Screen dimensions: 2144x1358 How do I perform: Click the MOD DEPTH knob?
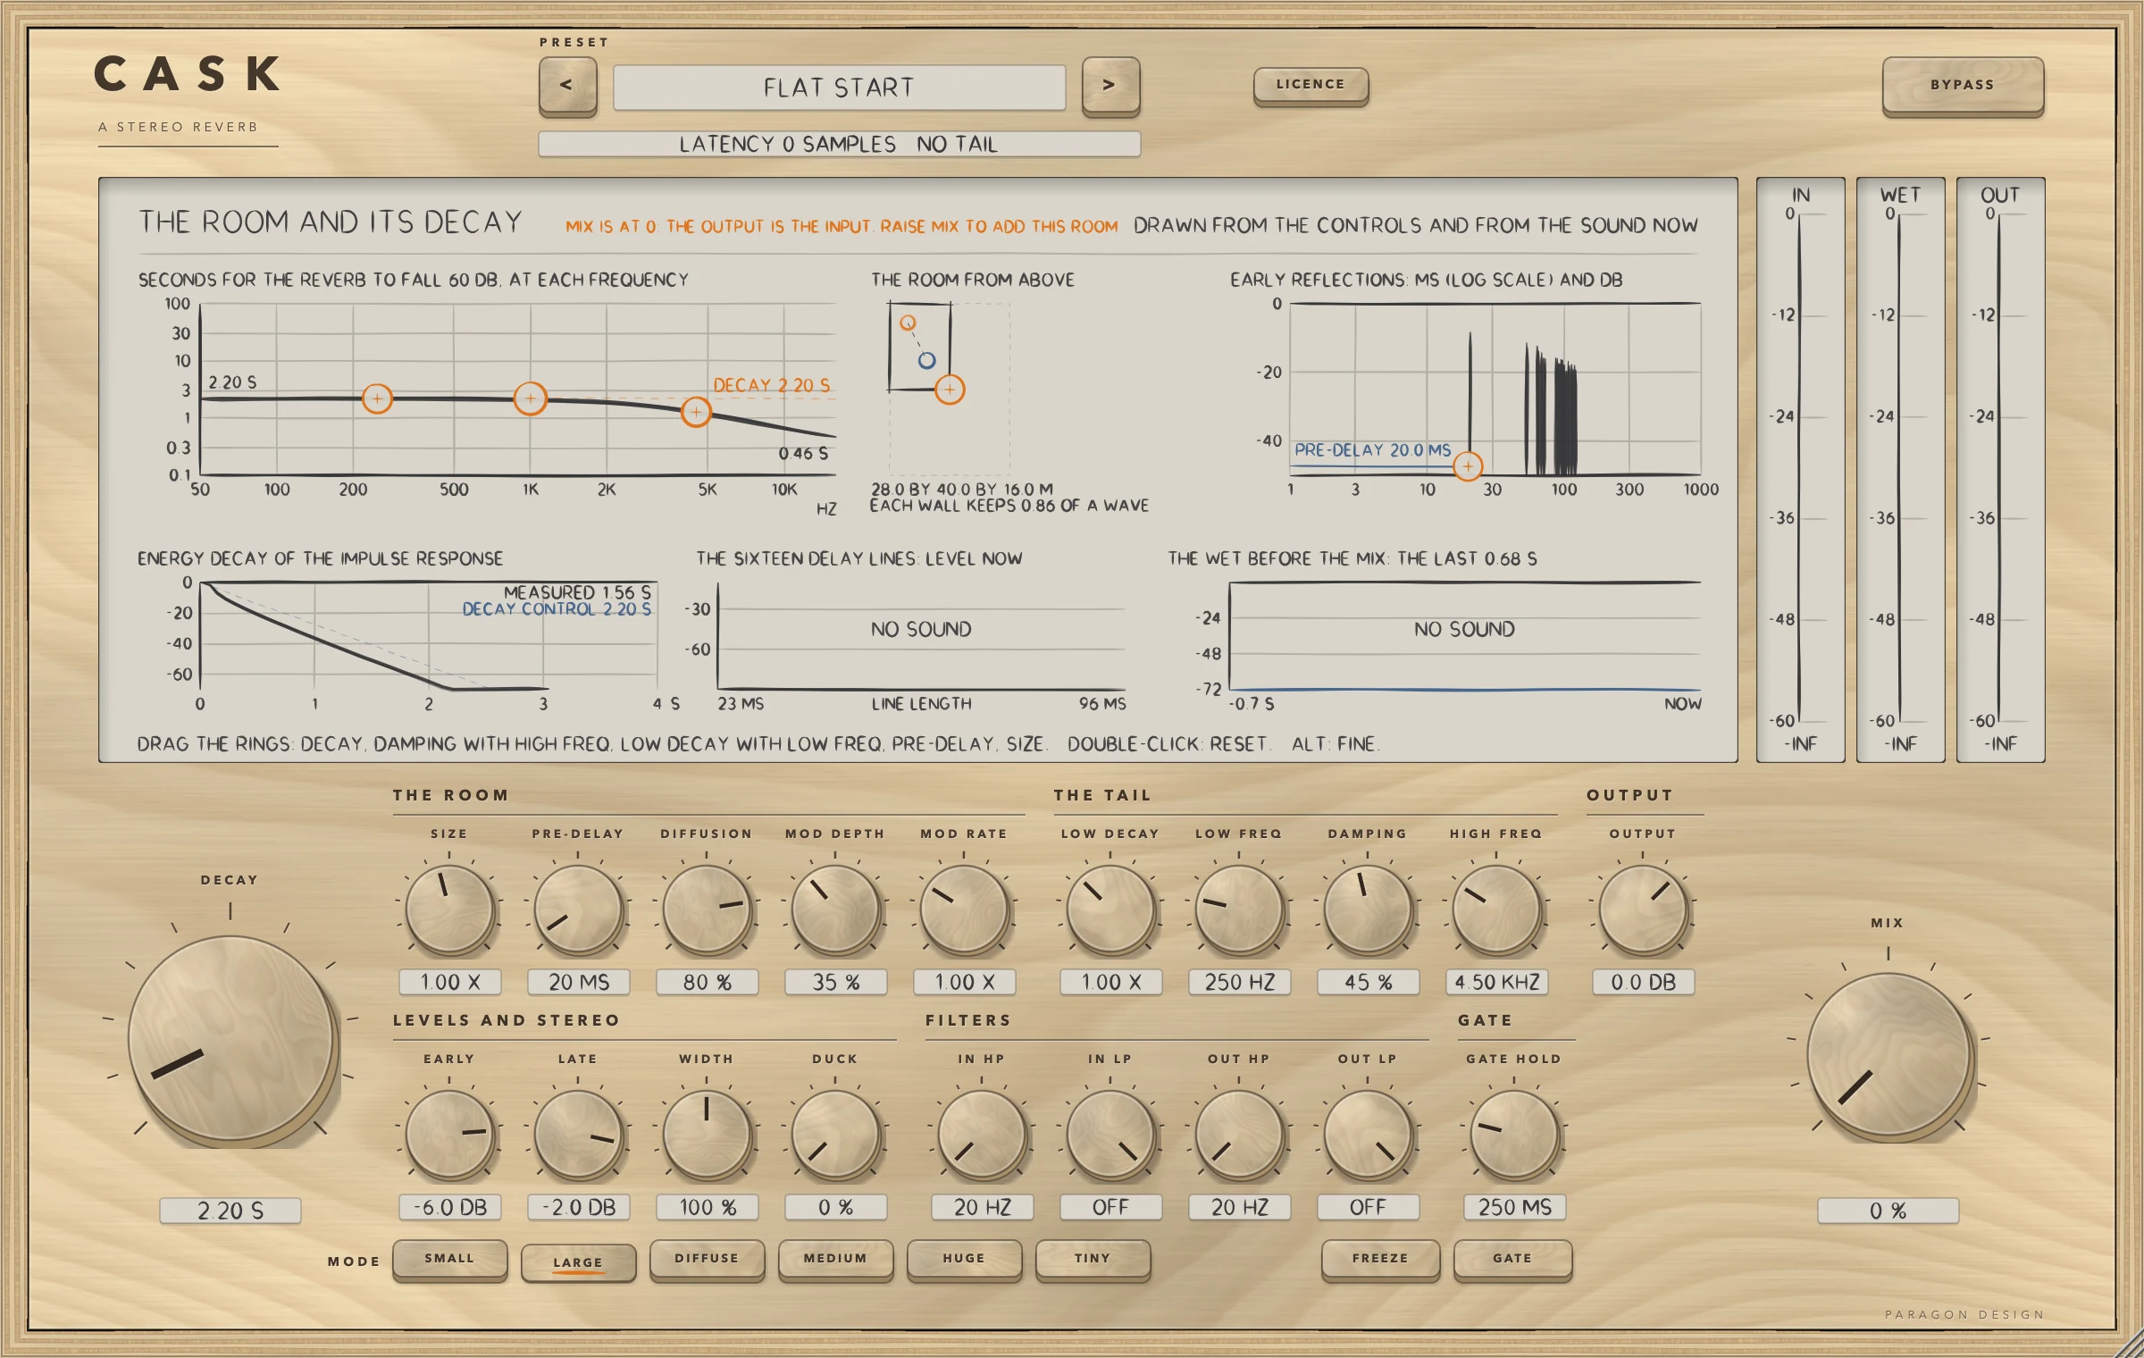[835, 910]
